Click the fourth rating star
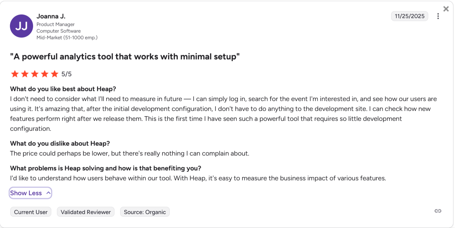455x228 pixels. click(45, 74)
